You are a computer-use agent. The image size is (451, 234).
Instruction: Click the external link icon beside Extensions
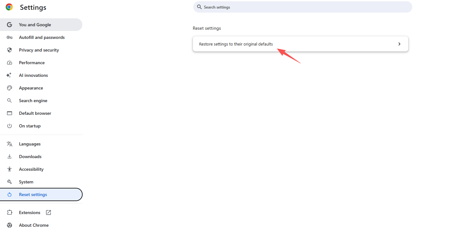pyautogui.click(x=48, y=212)
